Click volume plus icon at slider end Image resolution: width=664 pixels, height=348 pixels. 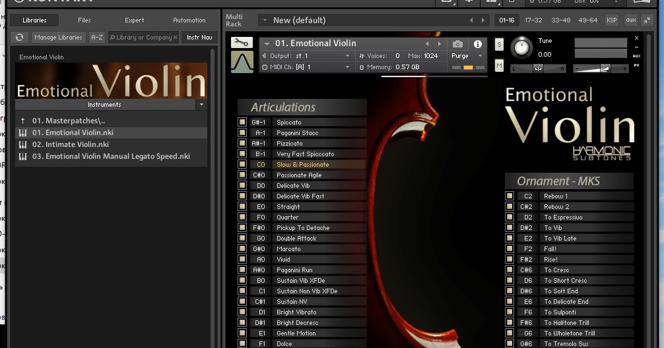point(624,69)
